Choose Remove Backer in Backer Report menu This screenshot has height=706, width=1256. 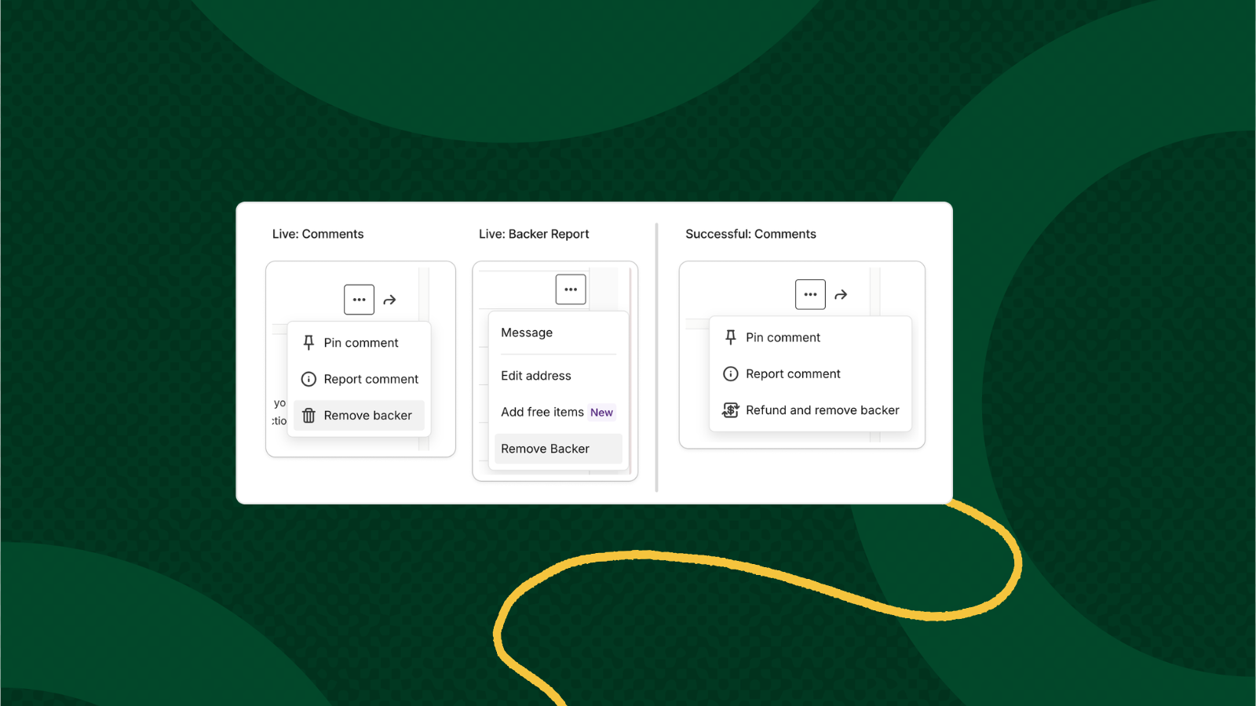tap(558, 449)
